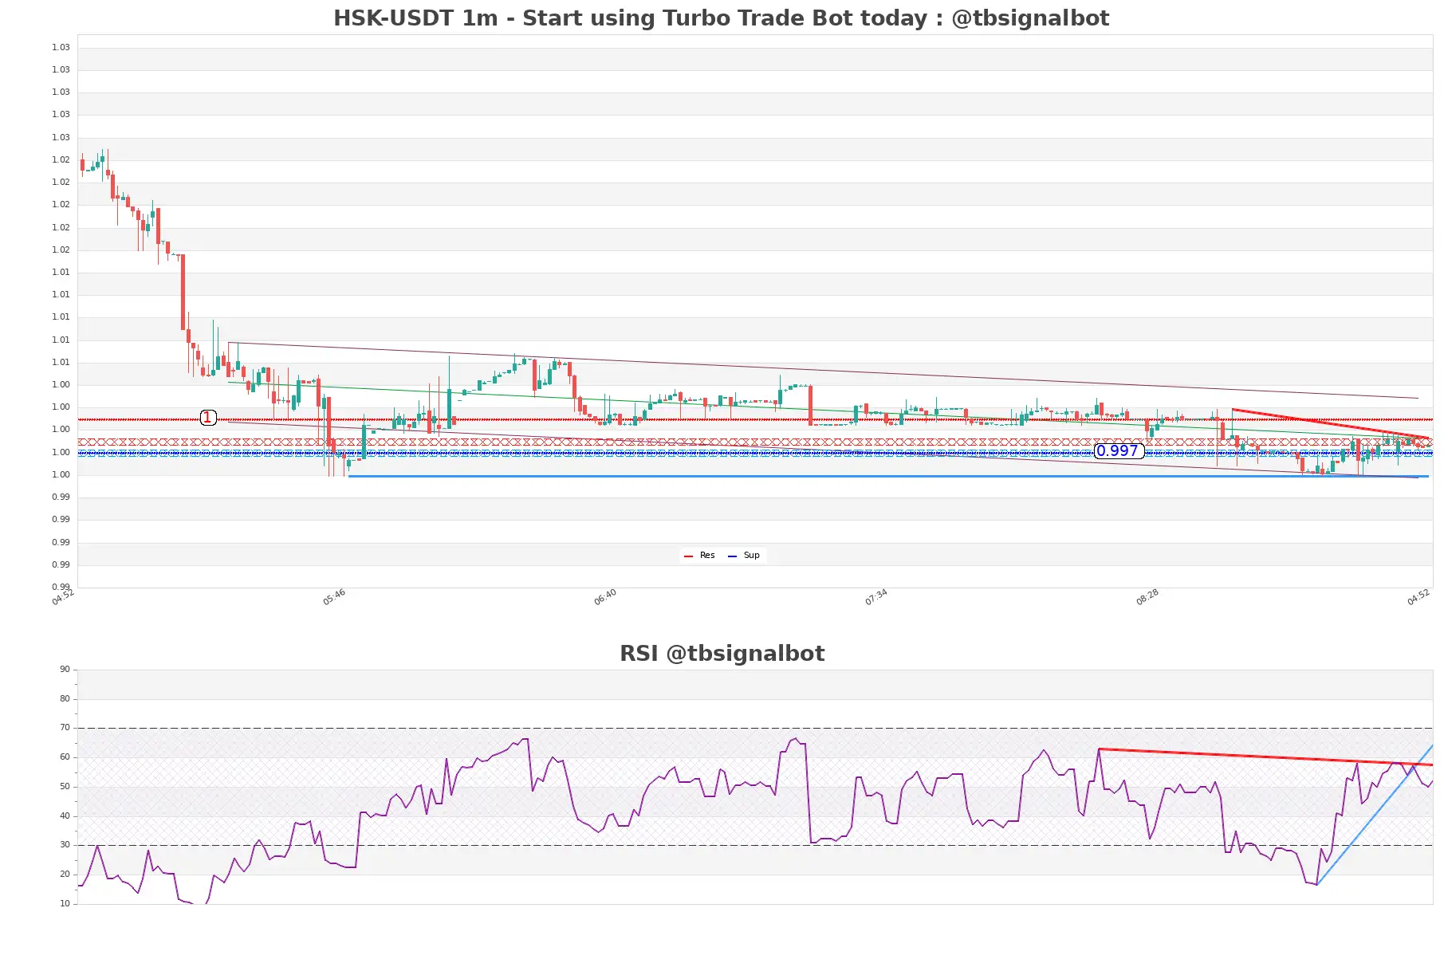Toggle the Res legend entry
This screenshot has width=1444, height=963.
point(699,556)
